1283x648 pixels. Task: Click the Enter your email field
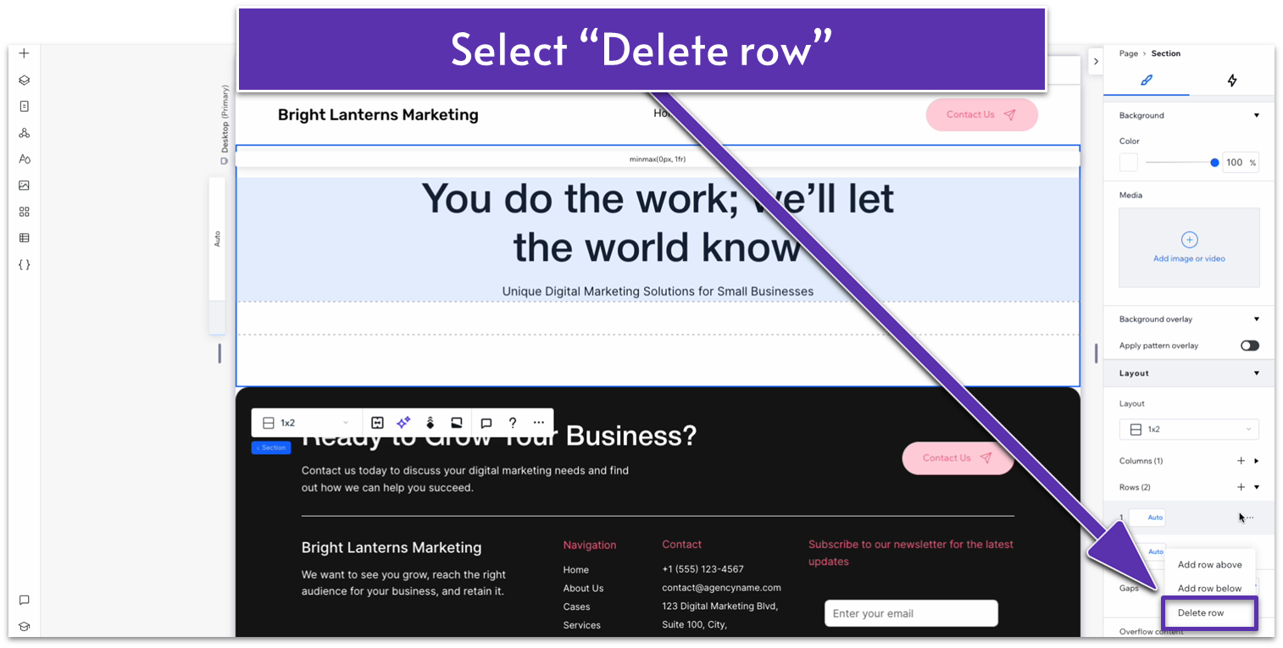[x=911, y=613]
